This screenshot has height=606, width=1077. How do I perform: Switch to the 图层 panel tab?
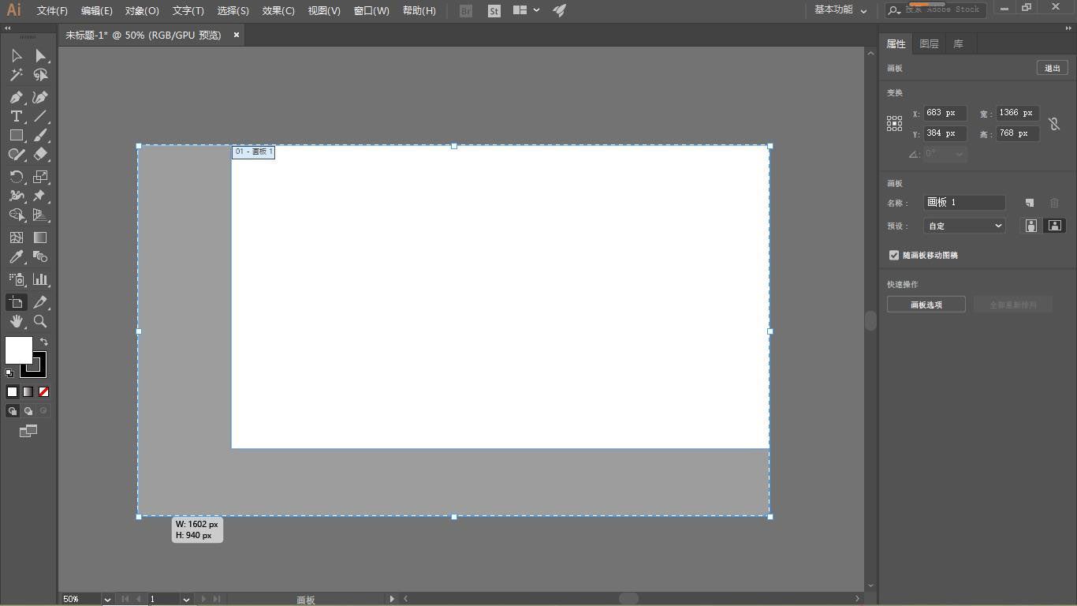[929, 44]
